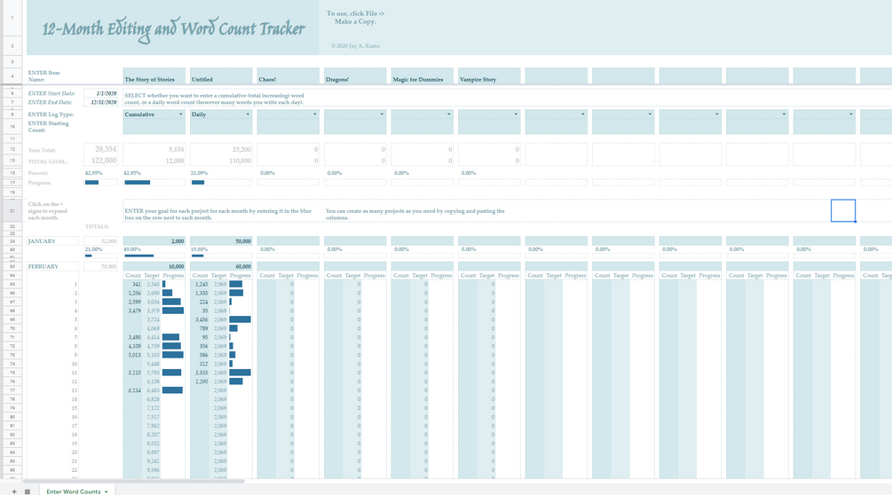Select count cell 5,013
The image size is (892, 495).
click(x=133, y=355)
